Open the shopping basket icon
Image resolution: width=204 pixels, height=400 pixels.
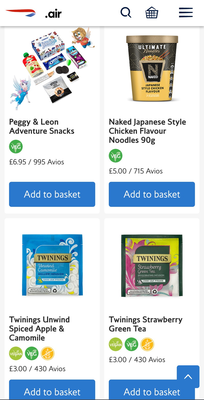tap(152, 13)
